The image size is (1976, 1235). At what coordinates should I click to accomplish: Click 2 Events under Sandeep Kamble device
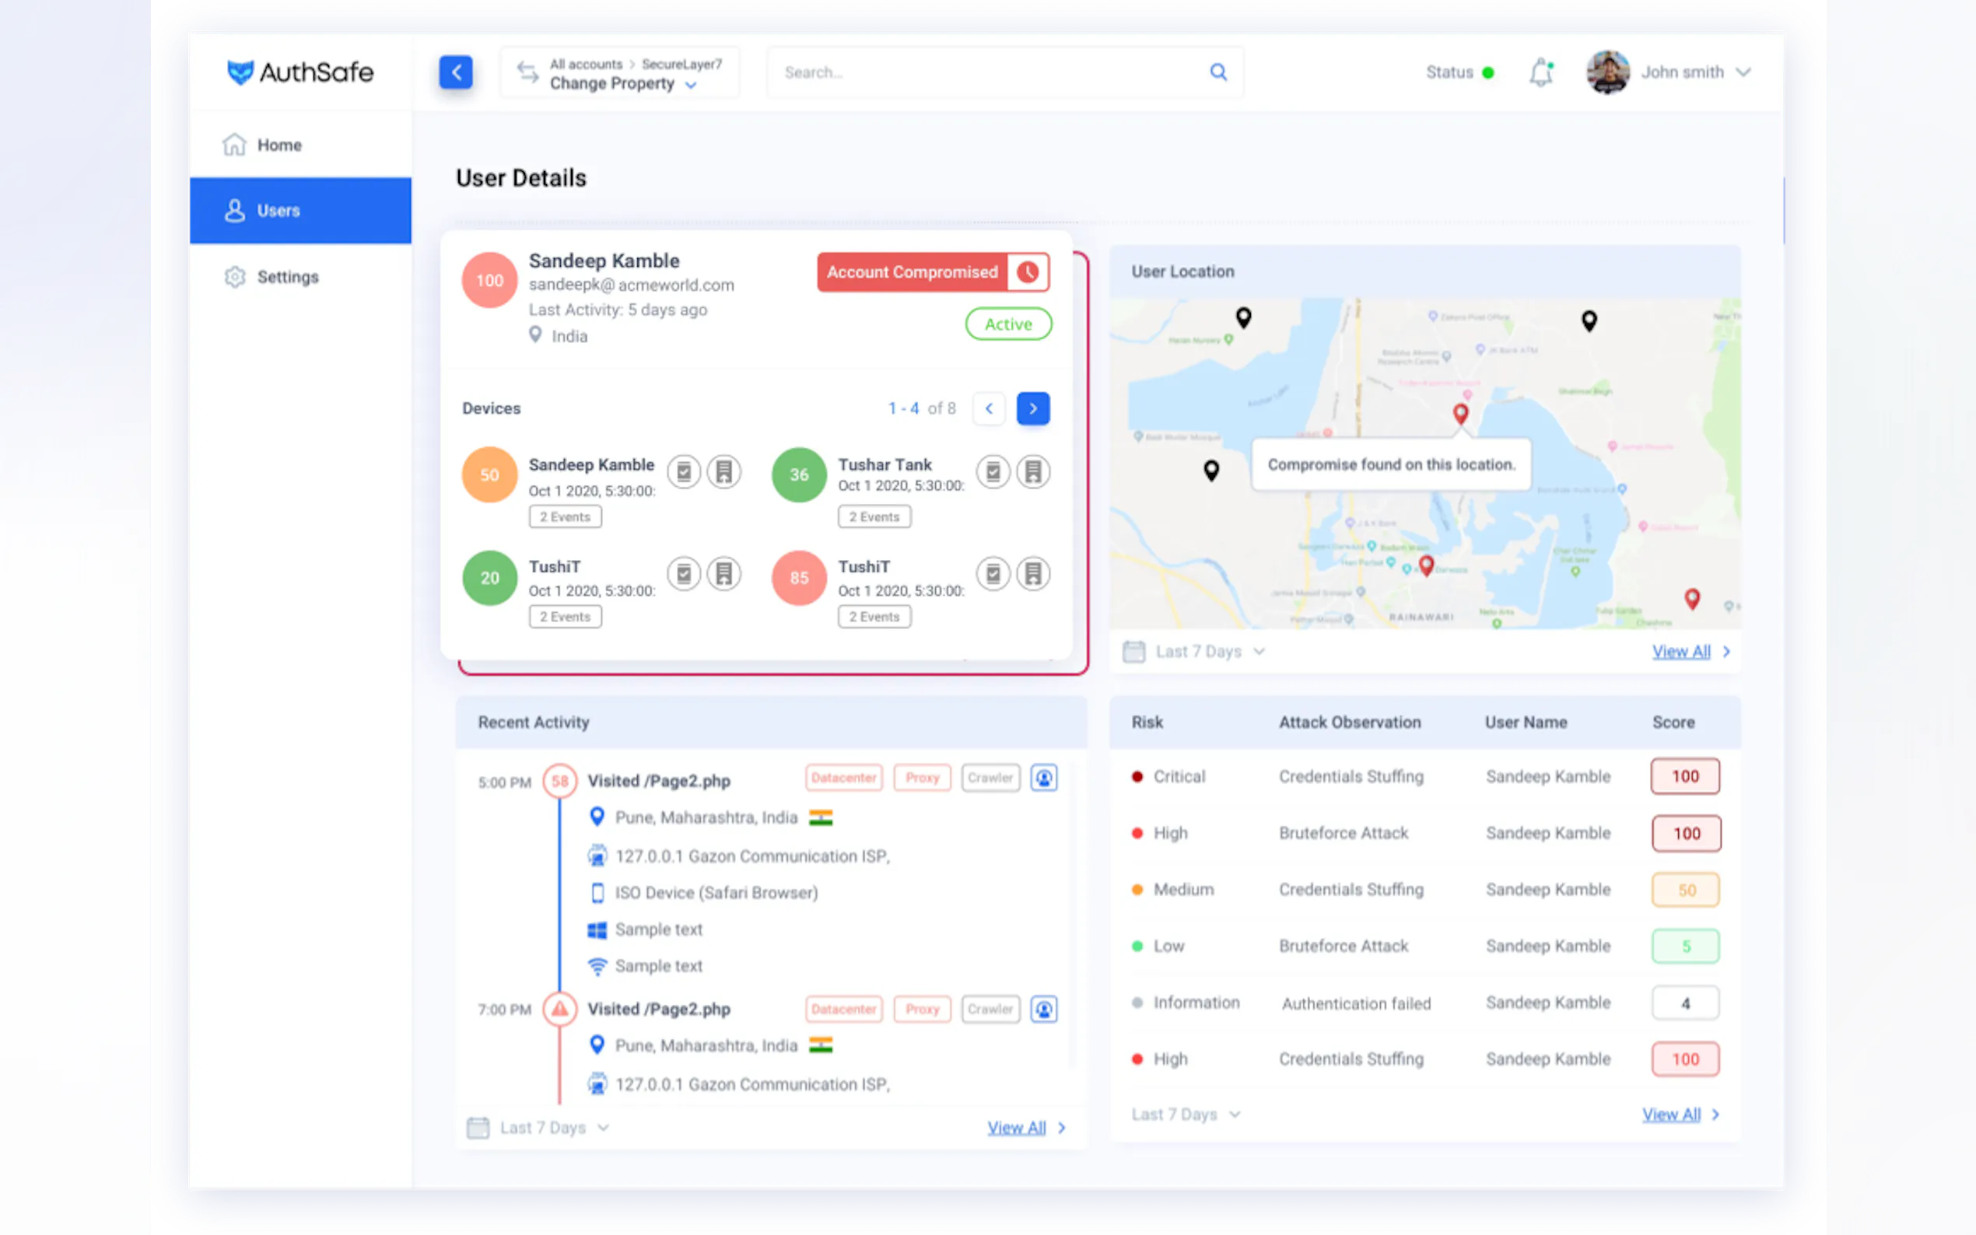coord(566,517)
